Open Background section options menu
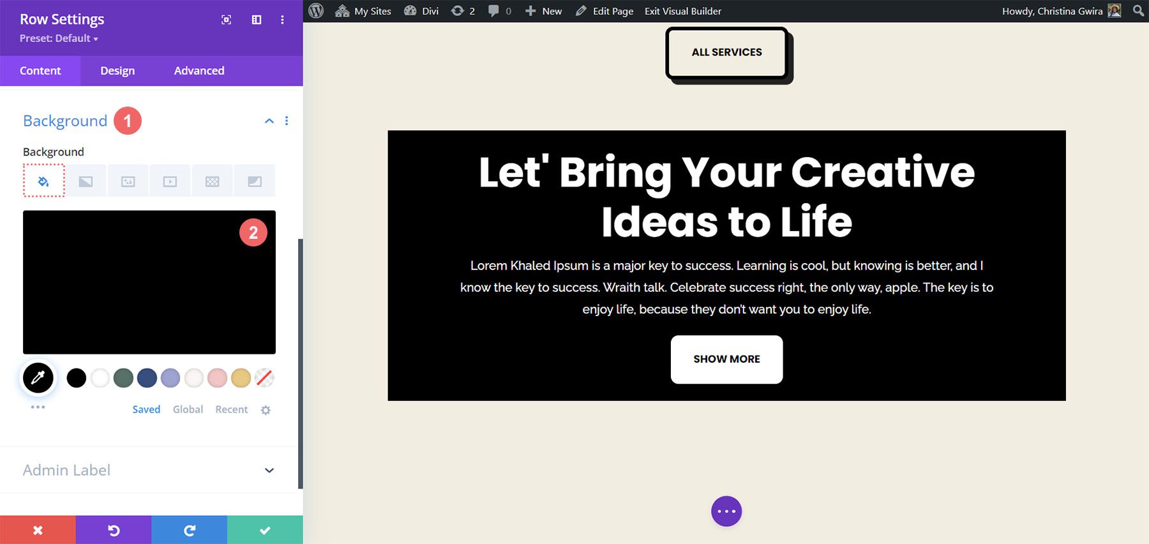The width and height of the screenshot is (1149, 544). click(x=287, y=121)
